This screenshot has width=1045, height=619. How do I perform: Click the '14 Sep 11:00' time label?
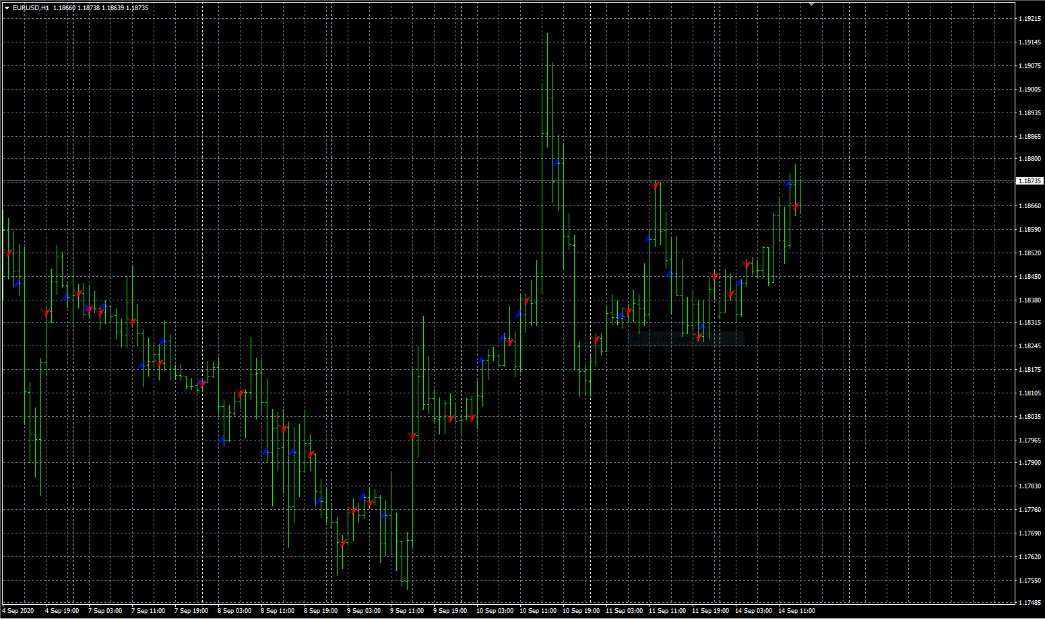796,611
